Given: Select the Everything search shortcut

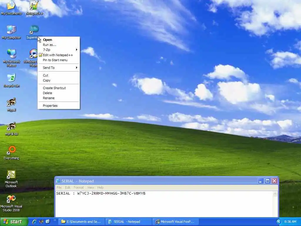Looking at the screenshot, I should (x=11, y=153).
